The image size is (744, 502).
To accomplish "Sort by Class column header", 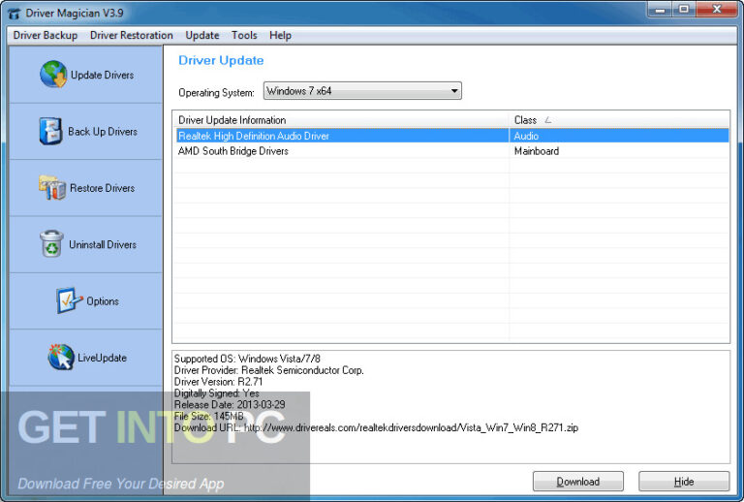I will (619, 120).
